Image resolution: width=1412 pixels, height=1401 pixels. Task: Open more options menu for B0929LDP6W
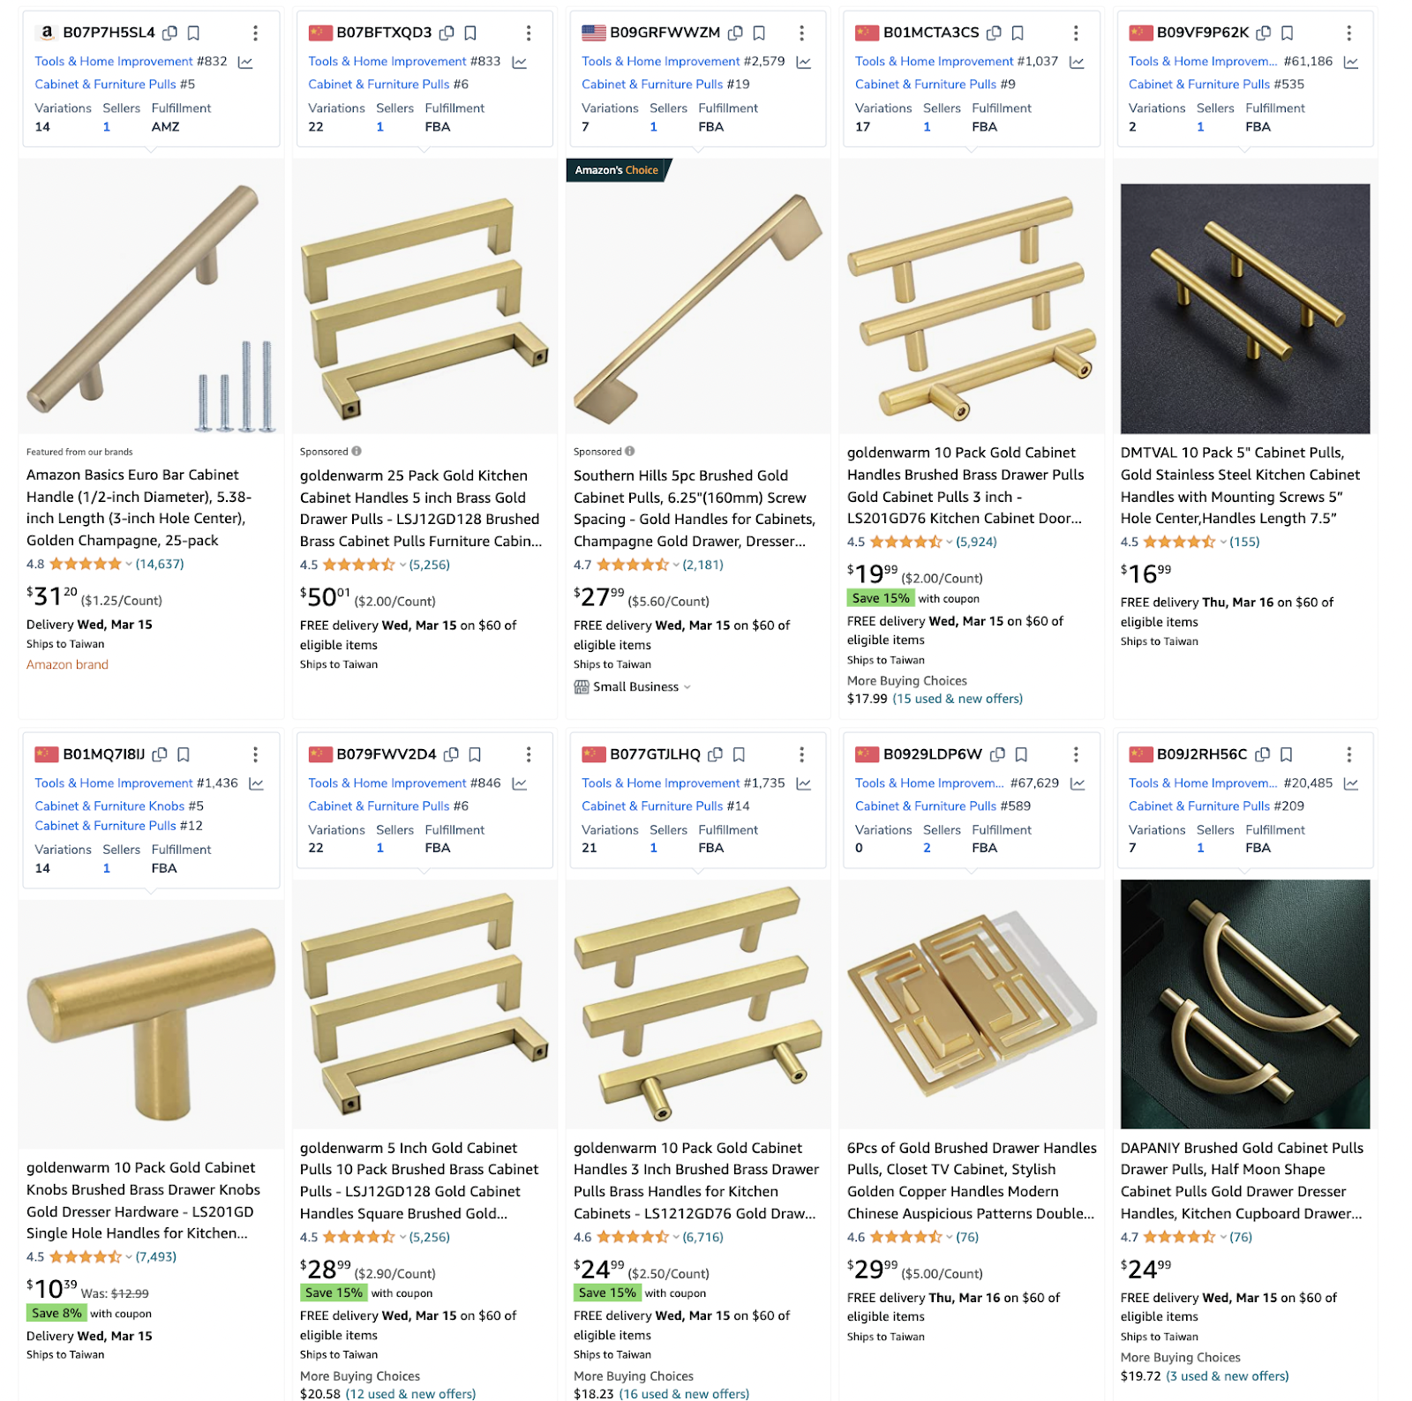(1075, 754)
